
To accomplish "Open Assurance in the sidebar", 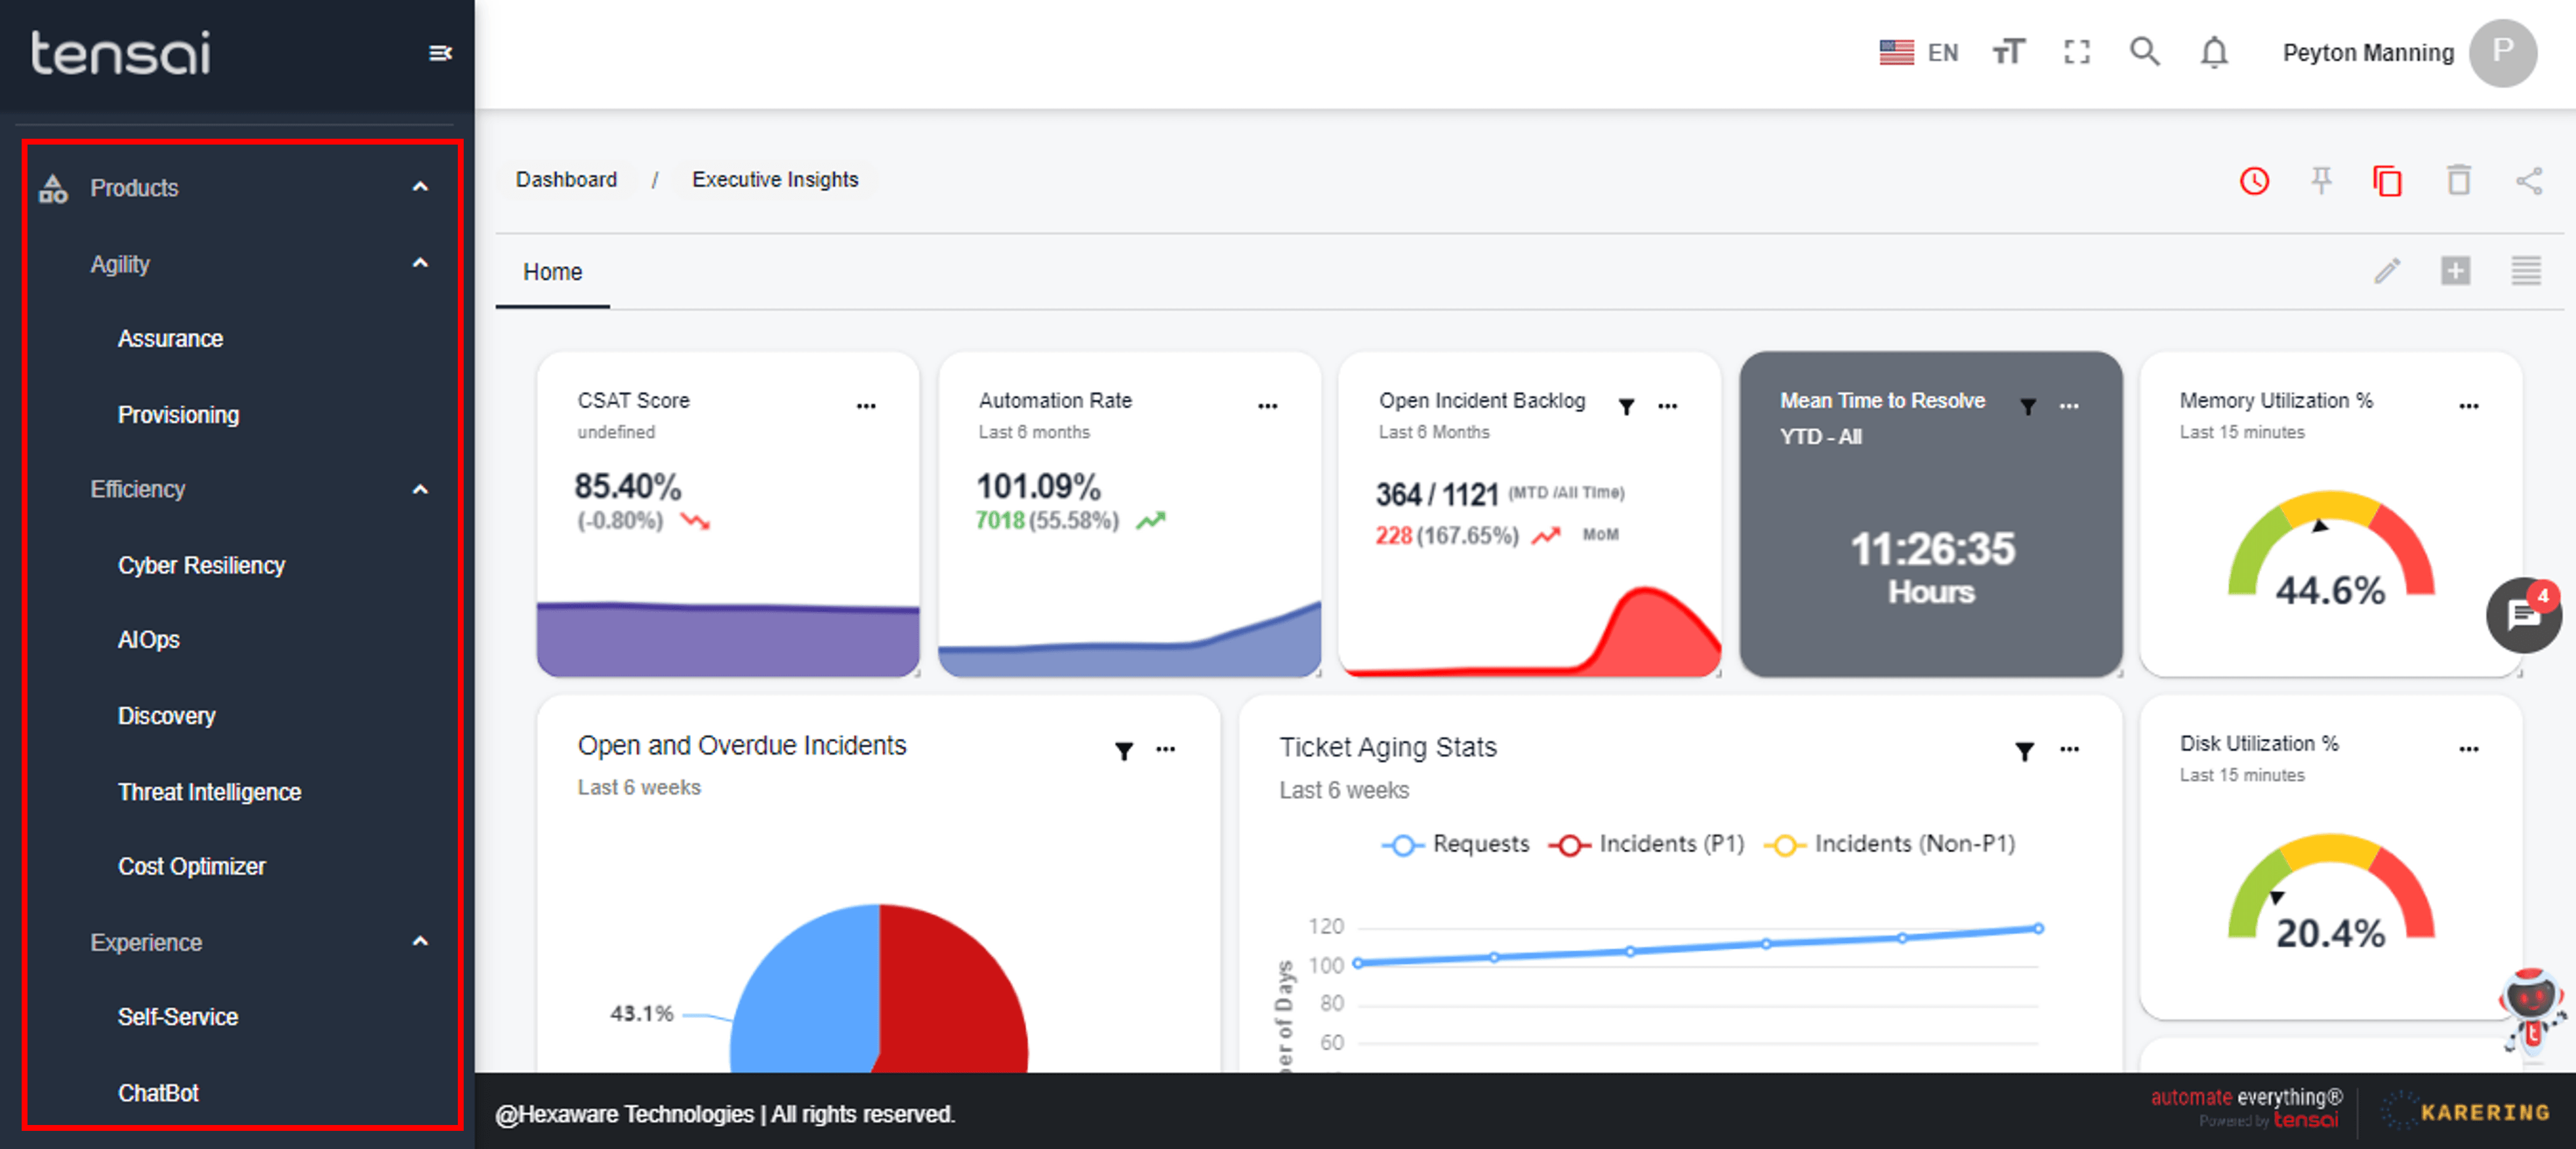I will pyautogui.click(x=170, y=339).
